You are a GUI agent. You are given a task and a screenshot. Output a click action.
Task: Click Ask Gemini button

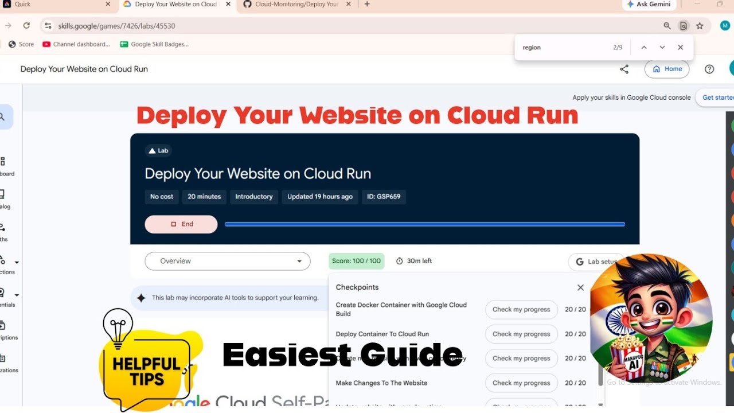(x=649, y=4)
